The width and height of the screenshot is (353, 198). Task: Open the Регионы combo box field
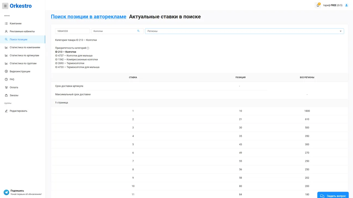pyautogui.click(x=242, y=31)
